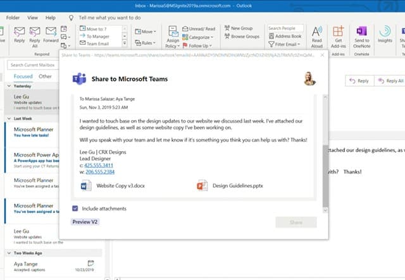
Task: Open Lee Gu email under Yesterday
Action: pos(32,102)
